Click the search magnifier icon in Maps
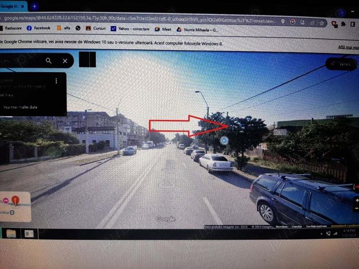The width and height of the screenshot is (359, 269). 49,61
